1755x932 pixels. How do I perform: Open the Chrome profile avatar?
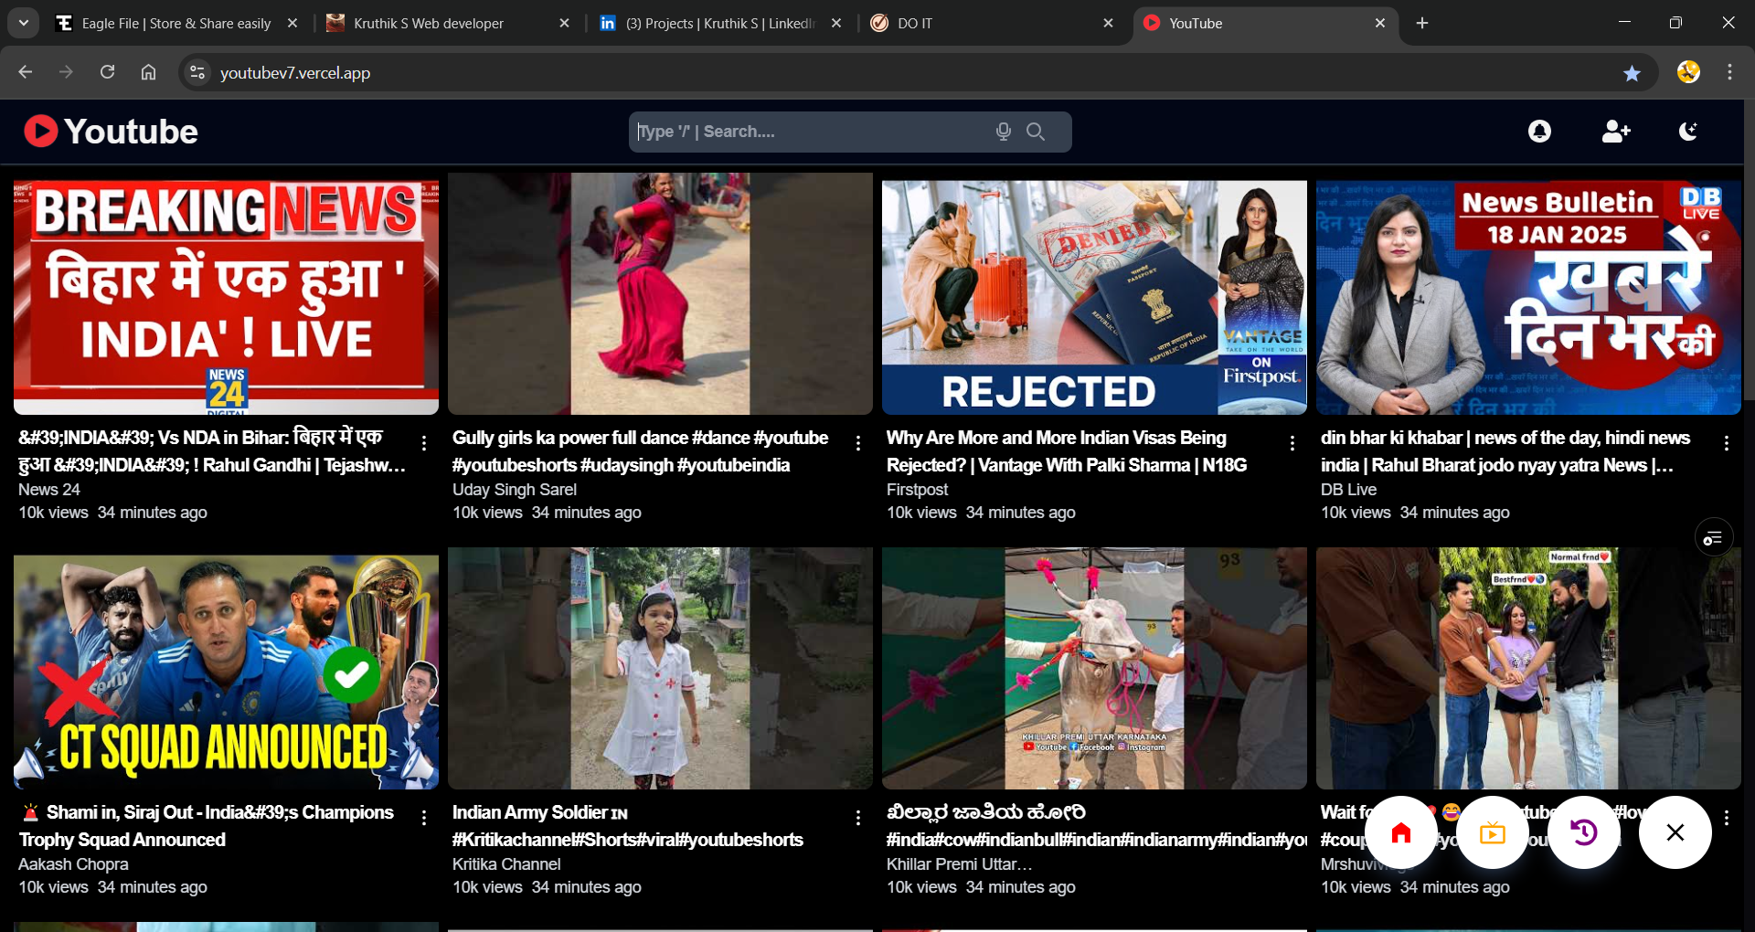click(1688, 72)
